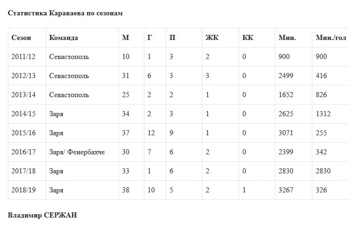Click the 'Мин./гол' column header

[x=331, y=38]
